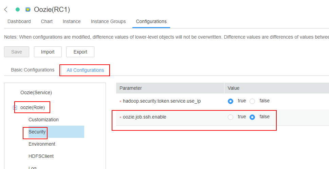Set hadoop.security.token.service.use_ip to true

point(231,101)
